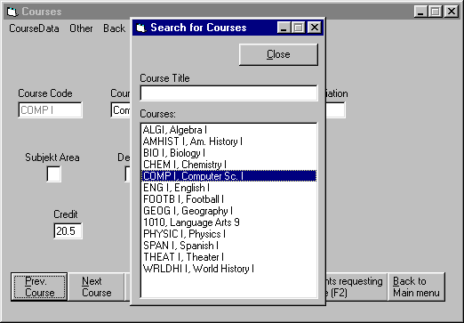The height and width of the screenshot is (323, 464).
Task: Go to the Prev. Course button
Action: point(39,287)
